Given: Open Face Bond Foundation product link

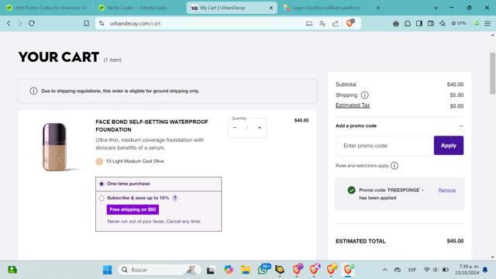Looking at the screenshot, I should coord(152,126).
